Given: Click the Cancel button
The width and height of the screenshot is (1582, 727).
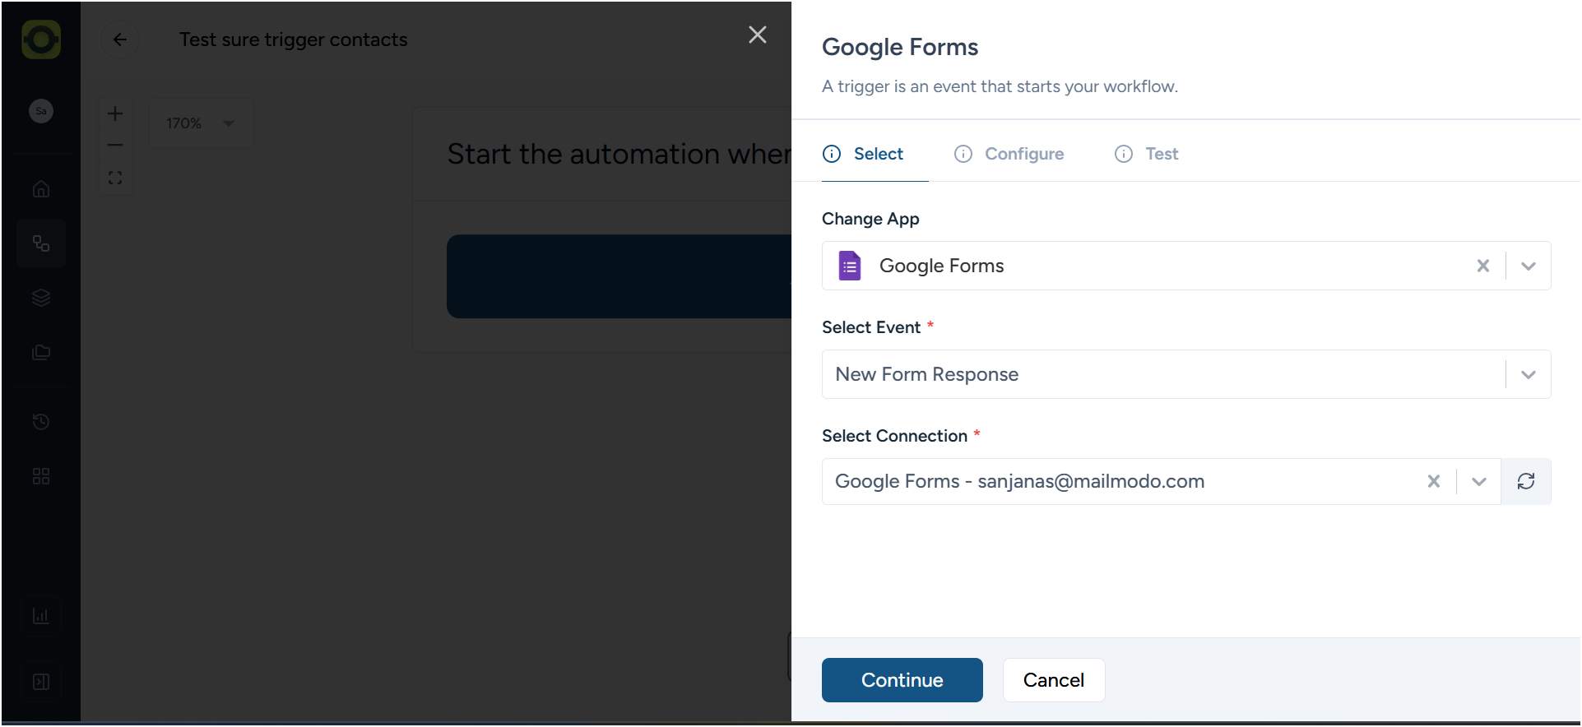Looking at the screenshot, I should [1054, 680].
